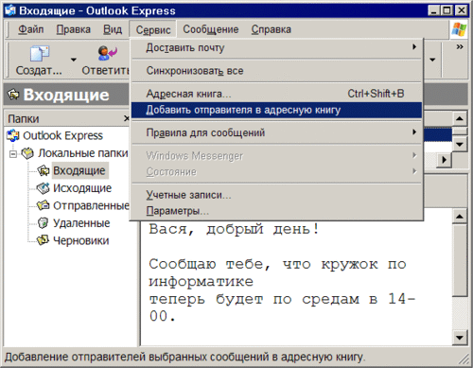Expand the Доставить почту submenu
The image size is (473, 368).
[276, 48]
